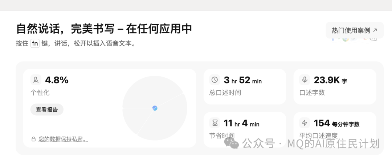Click the arrow icon on 热门使用案例
392x159 pixels.
(375, 30)
